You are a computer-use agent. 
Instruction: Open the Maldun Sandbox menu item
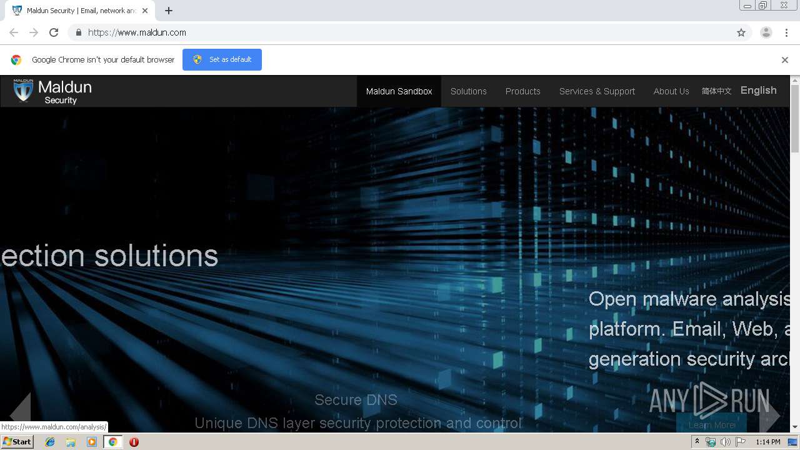coord(399,91)
